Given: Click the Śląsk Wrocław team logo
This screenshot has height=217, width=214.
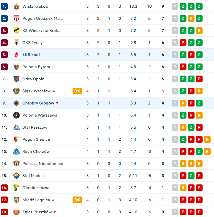Looking at the screenshot, I should 16,91.
